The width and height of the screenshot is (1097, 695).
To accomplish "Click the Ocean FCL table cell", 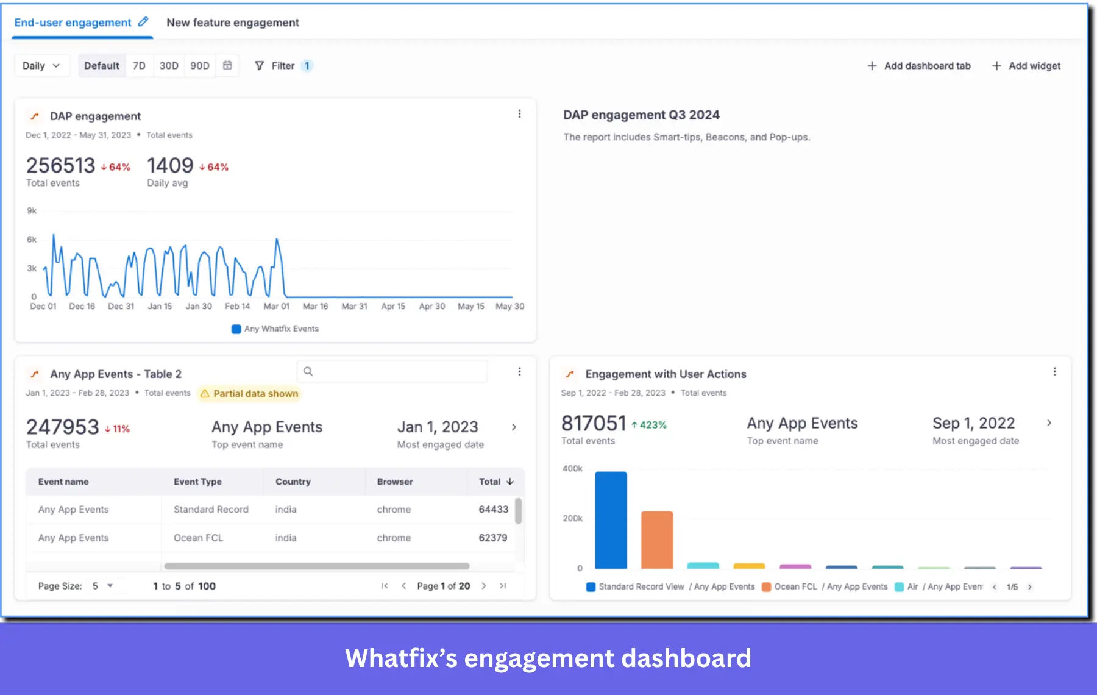I will pyautogui.click(x=198, y=538).
